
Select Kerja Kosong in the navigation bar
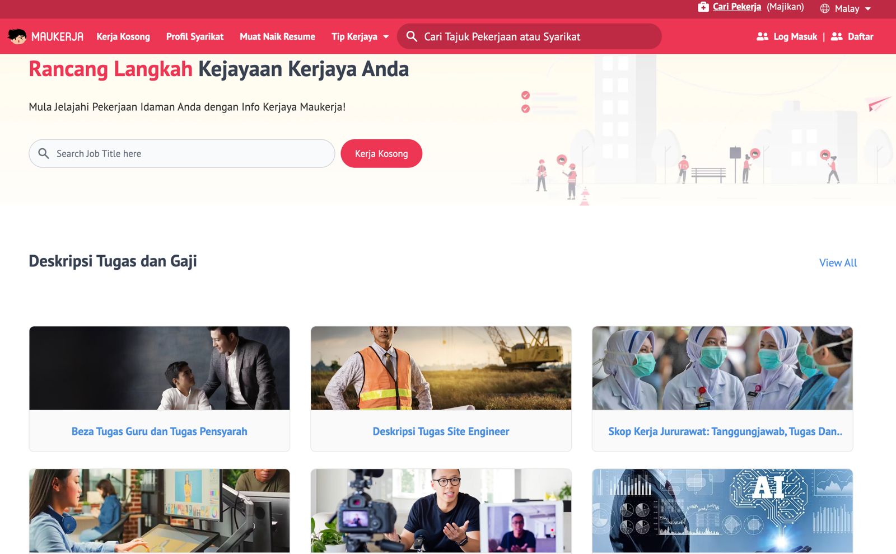123,36
